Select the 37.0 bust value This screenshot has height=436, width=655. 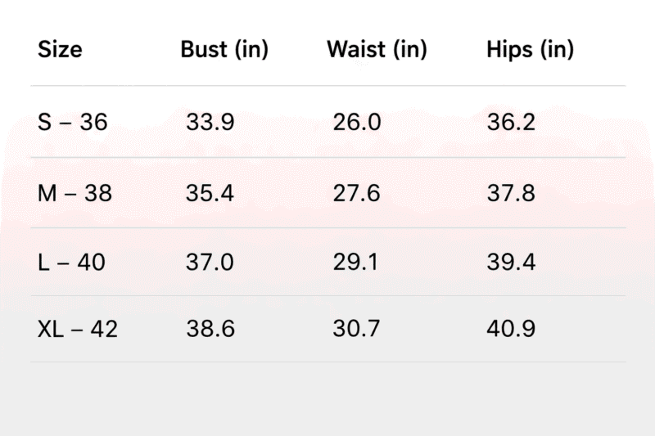pyautogui.click(x=210, y=263)
